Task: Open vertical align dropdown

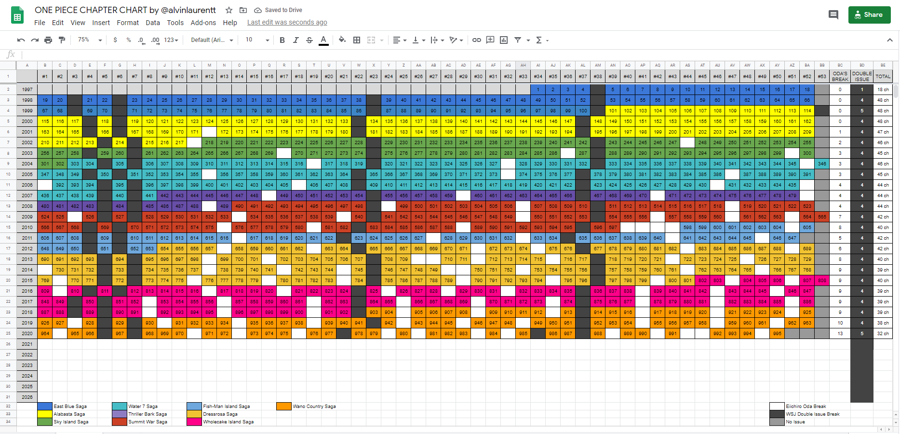Action: point(419,40)
